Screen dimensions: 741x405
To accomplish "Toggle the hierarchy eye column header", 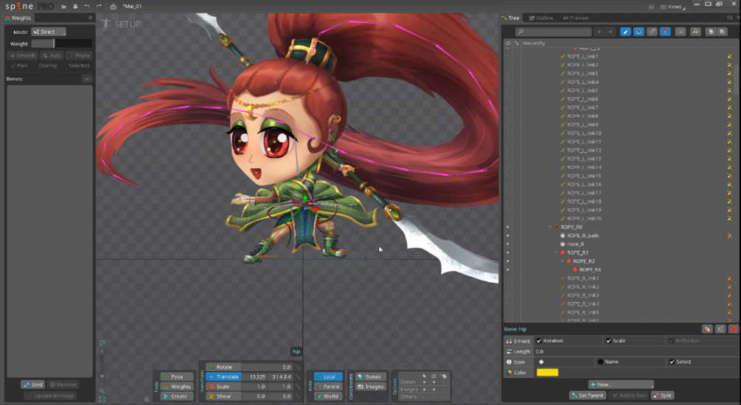I will 509,43.
